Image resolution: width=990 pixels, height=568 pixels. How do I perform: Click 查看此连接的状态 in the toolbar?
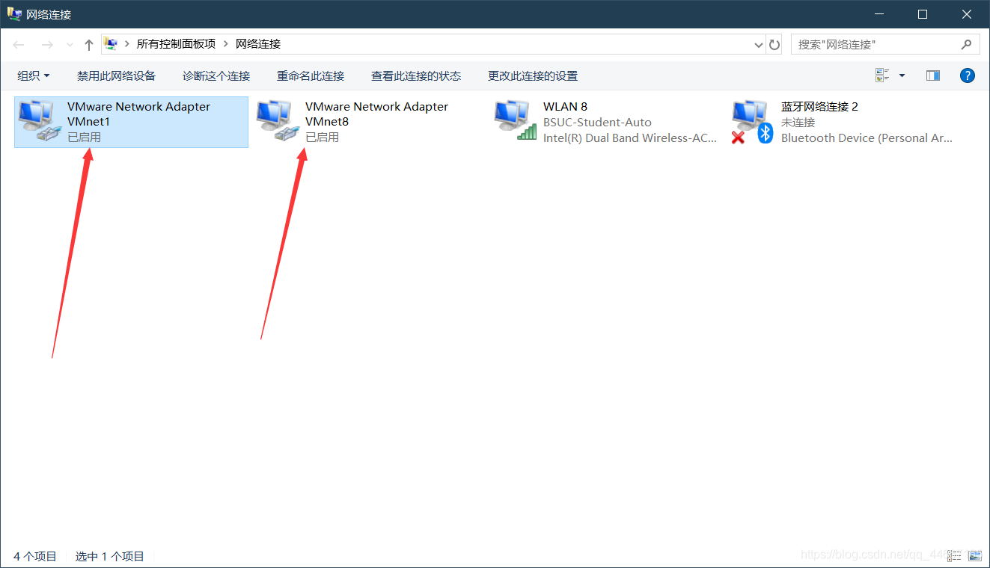pyautogui.click(x=416, y=75)
